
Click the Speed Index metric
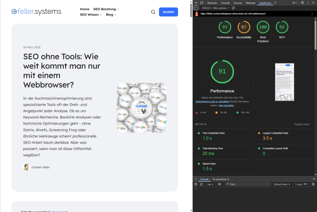(x=223, y=167)
